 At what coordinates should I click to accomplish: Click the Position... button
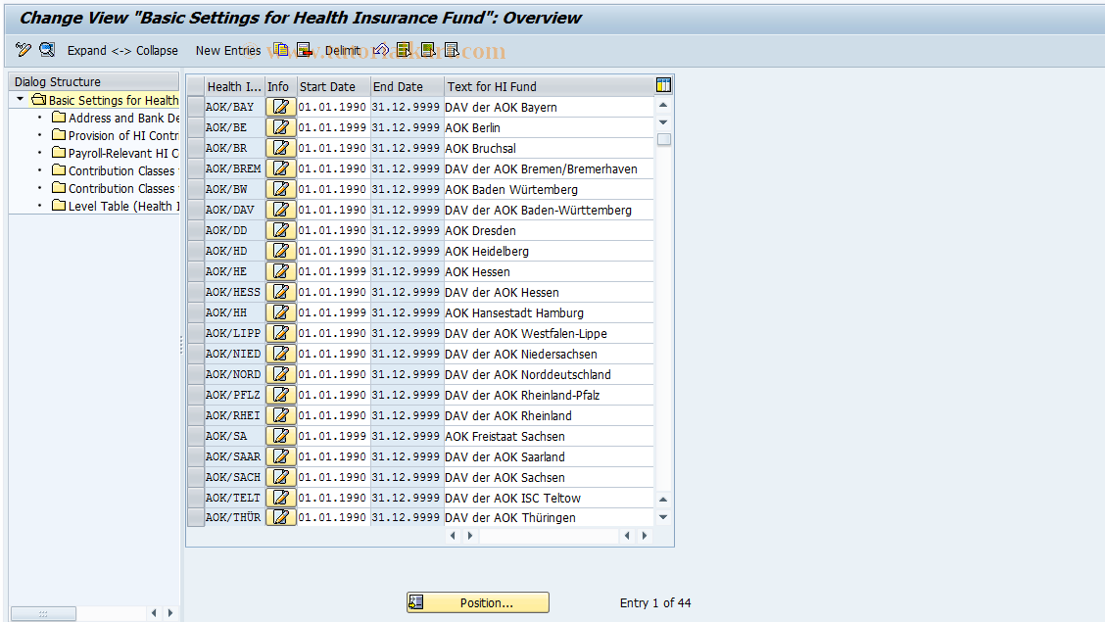pyautogui.click(x=478, y=602)
